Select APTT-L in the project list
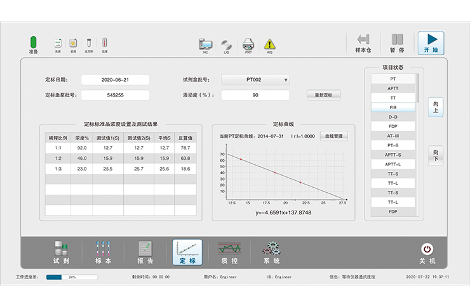 [x=393, y=164]
